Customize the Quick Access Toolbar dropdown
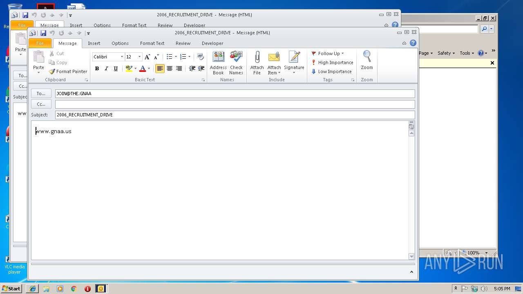Image resolution: width=523 pixels, height=294 pixels. tap(88, 33)
